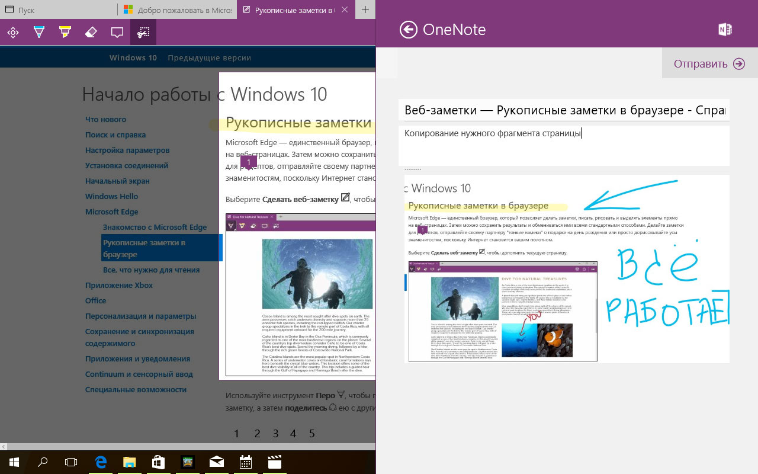Viewport: 758px width, 474px height.
Task: Open Поиск и справка link
Action: [x=115, y=134]
